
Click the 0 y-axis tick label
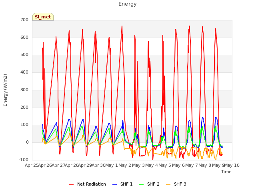click(27, 142)
